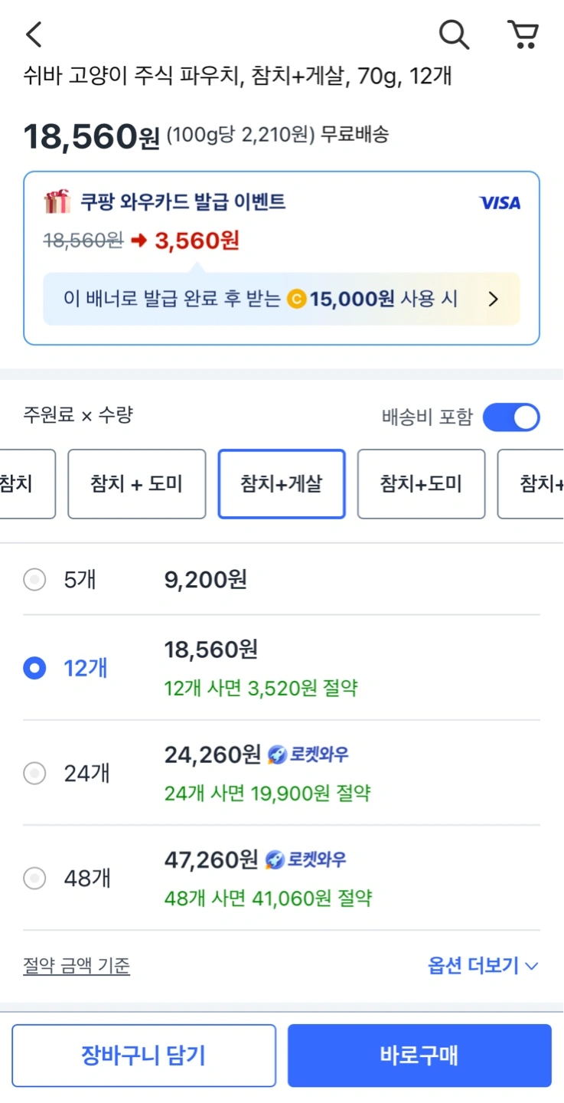Viewport: 564px width, 1103px height.
Task: Choose the 참치 + 도미 flavor tab
Action: (137, 484)
